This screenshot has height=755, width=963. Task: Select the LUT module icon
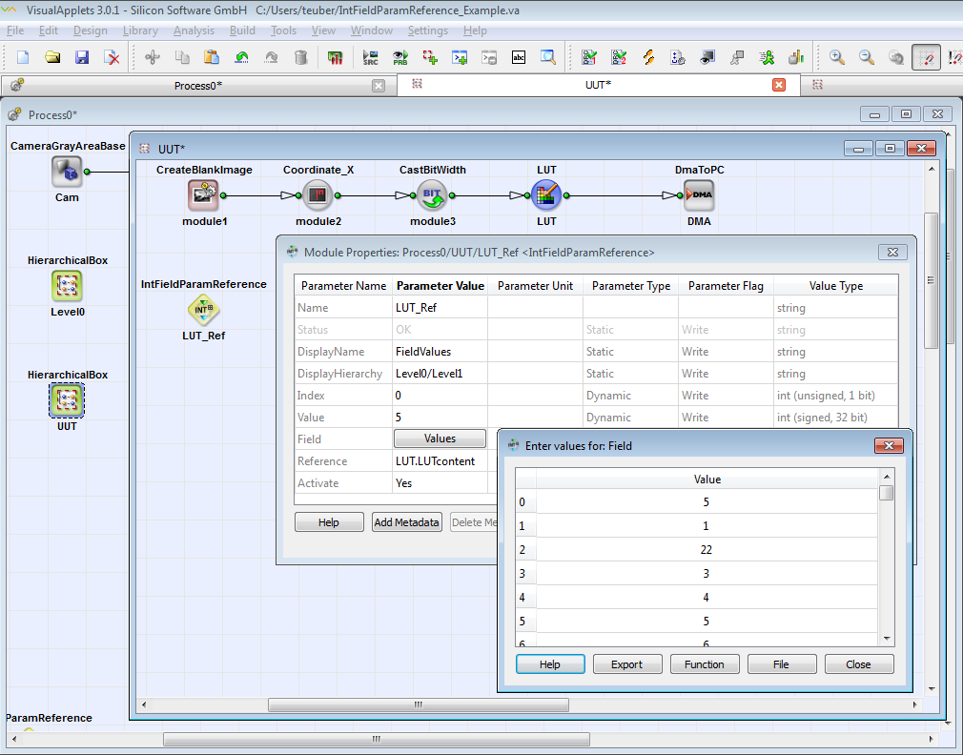[x=546, y=195]
